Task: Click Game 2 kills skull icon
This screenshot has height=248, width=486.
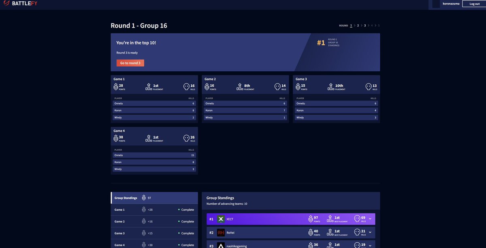Action: pyautogui.click(x=277, y=87)
